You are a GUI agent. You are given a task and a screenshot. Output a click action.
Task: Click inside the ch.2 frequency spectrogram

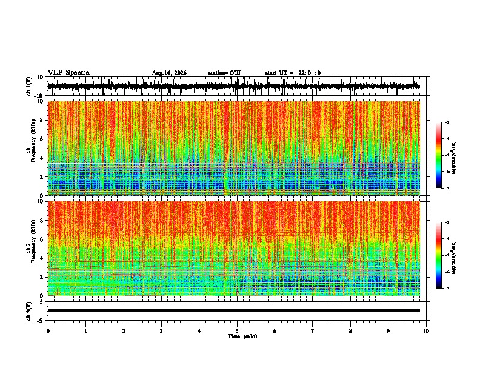233,249
